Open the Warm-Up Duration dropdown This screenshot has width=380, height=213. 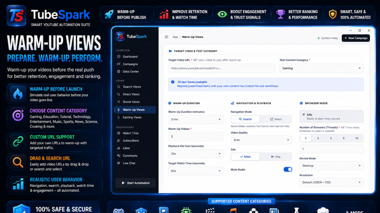coord(195,120)
